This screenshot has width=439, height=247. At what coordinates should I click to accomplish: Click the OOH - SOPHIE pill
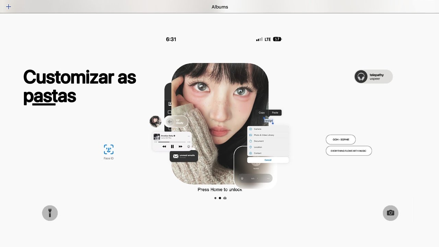point(341,140)
